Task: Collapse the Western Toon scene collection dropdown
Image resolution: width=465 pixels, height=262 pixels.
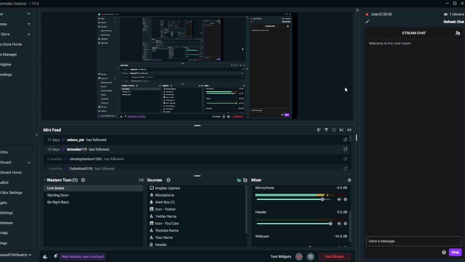Action: [x=45, y=180]
